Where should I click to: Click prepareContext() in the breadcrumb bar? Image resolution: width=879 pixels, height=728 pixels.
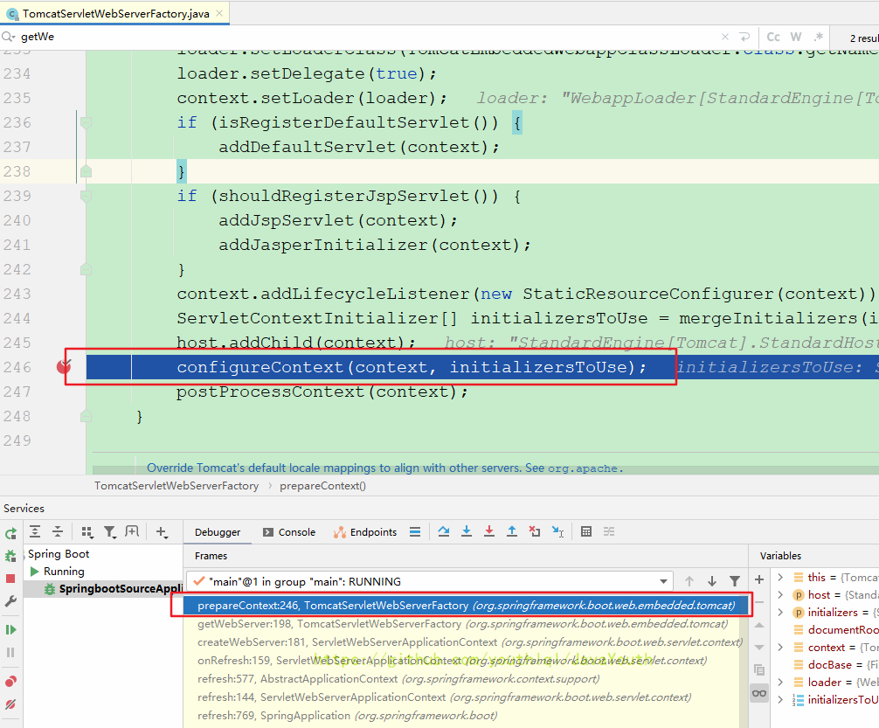[322, 486]
